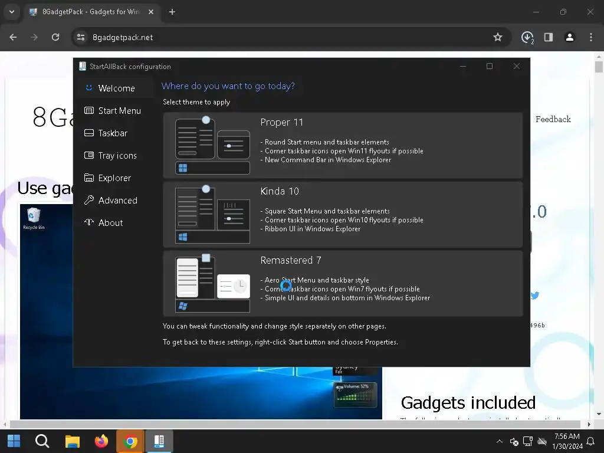
Task: Click "New Command Bar in Windows Explorer" text
Action: click(328, 160)
